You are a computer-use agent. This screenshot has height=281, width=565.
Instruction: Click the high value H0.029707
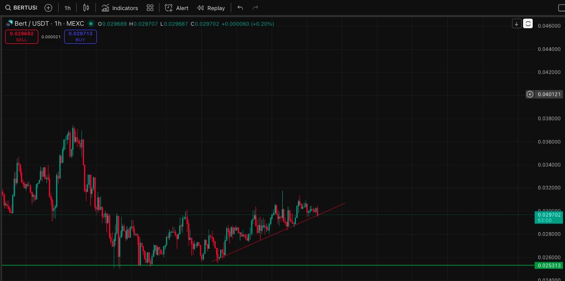[143, 24]
